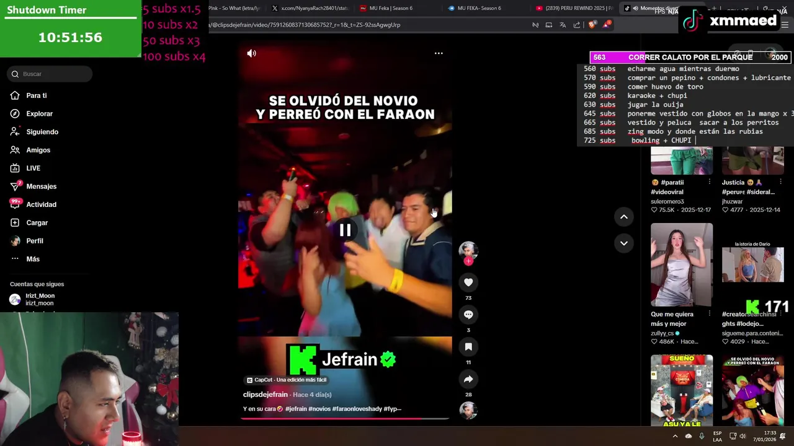The image size is (794, 446).
Task: Seek along the video progress bar
Action: (x=345, y=419)
